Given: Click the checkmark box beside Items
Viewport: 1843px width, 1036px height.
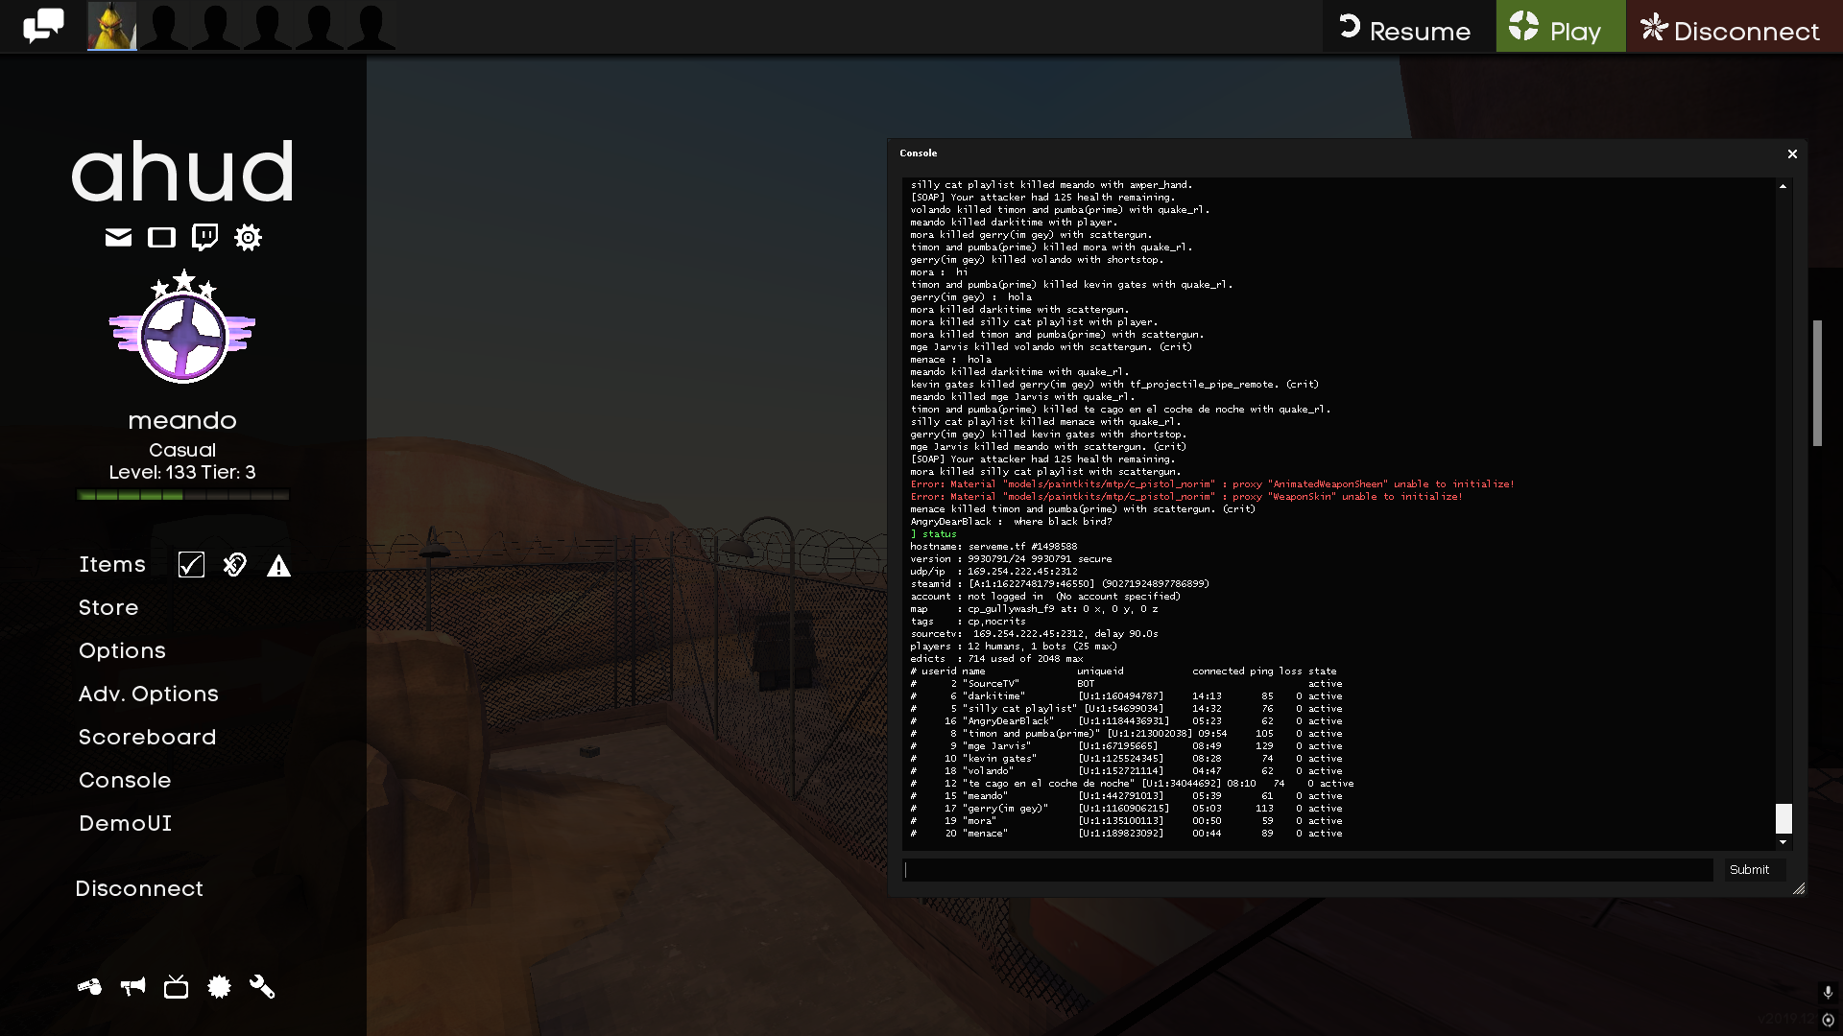Looking at the screenshot, I should tap(191, 565).
